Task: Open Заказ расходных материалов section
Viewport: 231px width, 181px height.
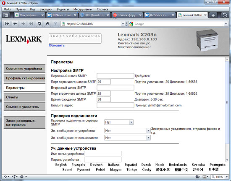Action: click(24, 123)
